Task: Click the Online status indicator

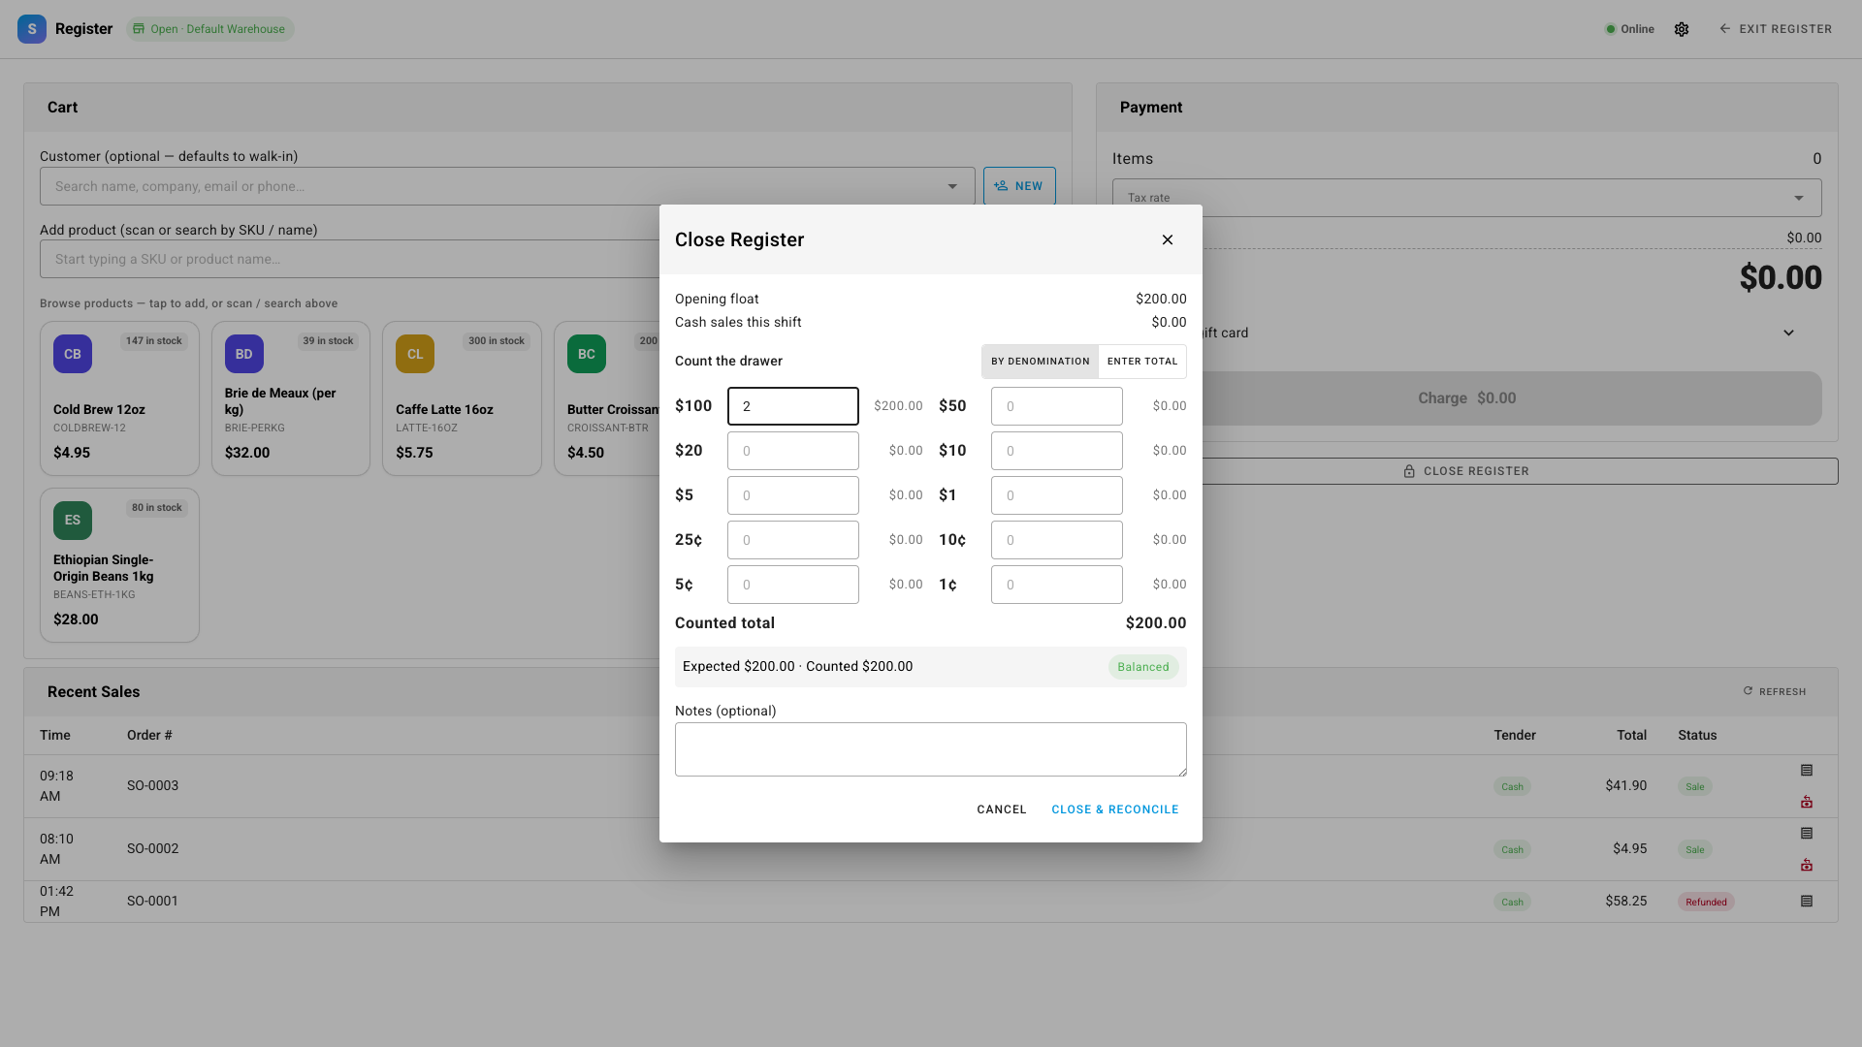Action: (1630, 29)
